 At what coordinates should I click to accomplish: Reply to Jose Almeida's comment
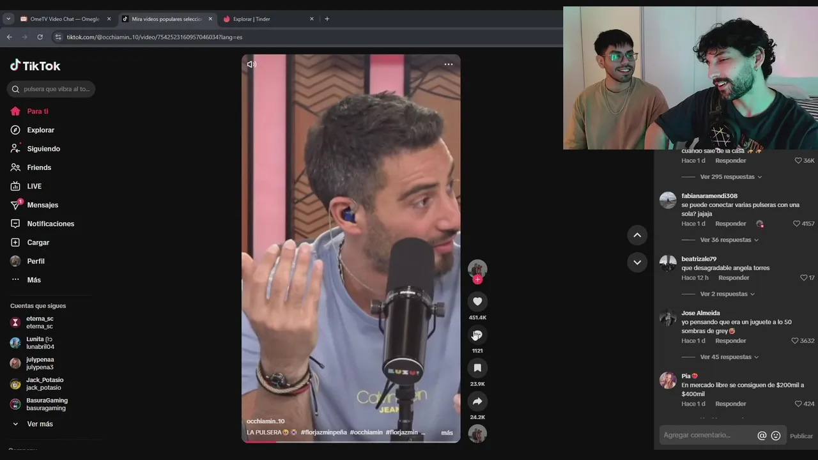tap(730, 341)
